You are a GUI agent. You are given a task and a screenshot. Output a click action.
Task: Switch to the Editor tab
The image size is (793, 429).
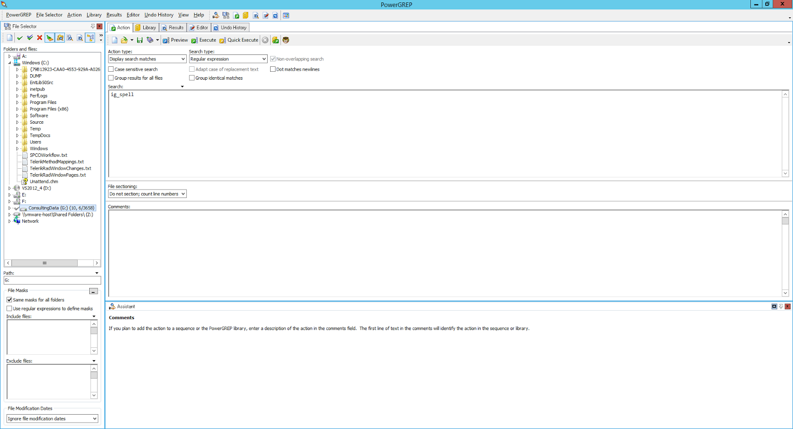pyautogui.click(x=199, y=28)
